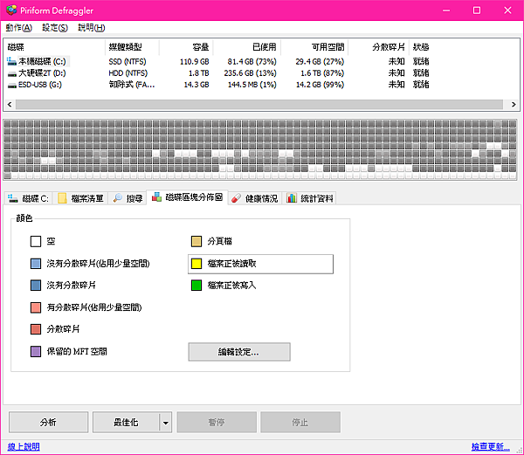Expand the 最佳化 dropdown arrow
Image resolution: width=524 pixels, height=455 pixels.
tap(166, 423)
